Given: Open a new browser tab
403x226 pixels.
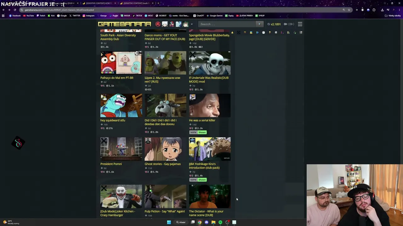Looking at the screenshot, I should point(158,3).
